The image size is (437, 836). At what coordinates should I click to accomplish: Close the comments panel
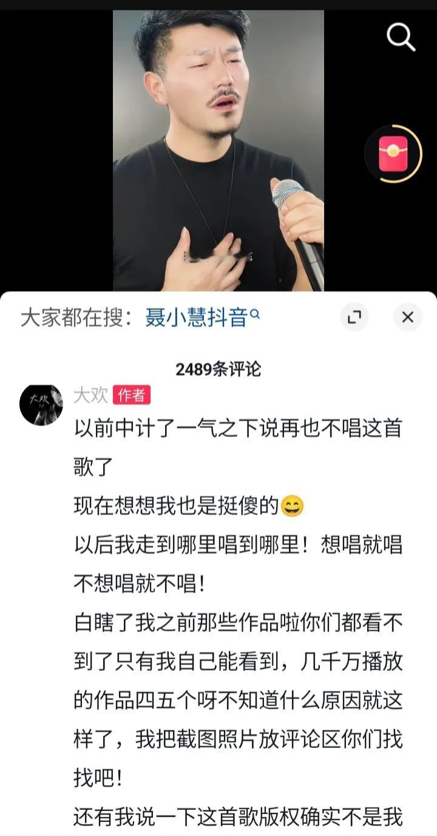pos(407,317)
